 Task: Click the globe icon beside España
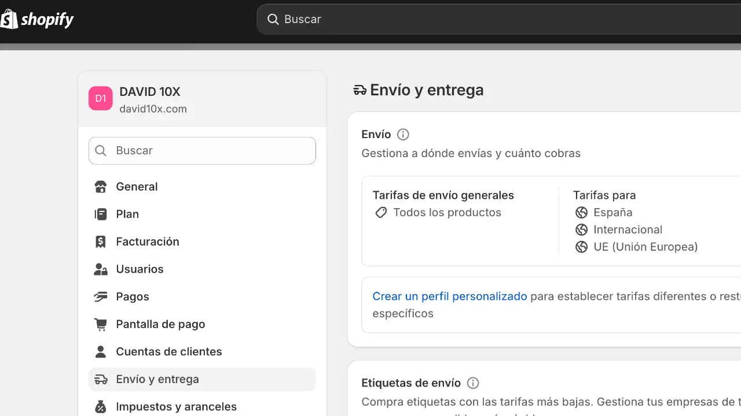click(581, 212)
